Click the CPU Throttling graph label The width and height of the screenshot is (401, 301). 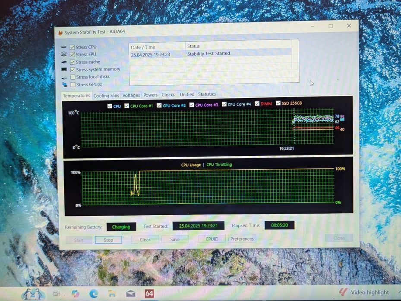click(219, 164)
